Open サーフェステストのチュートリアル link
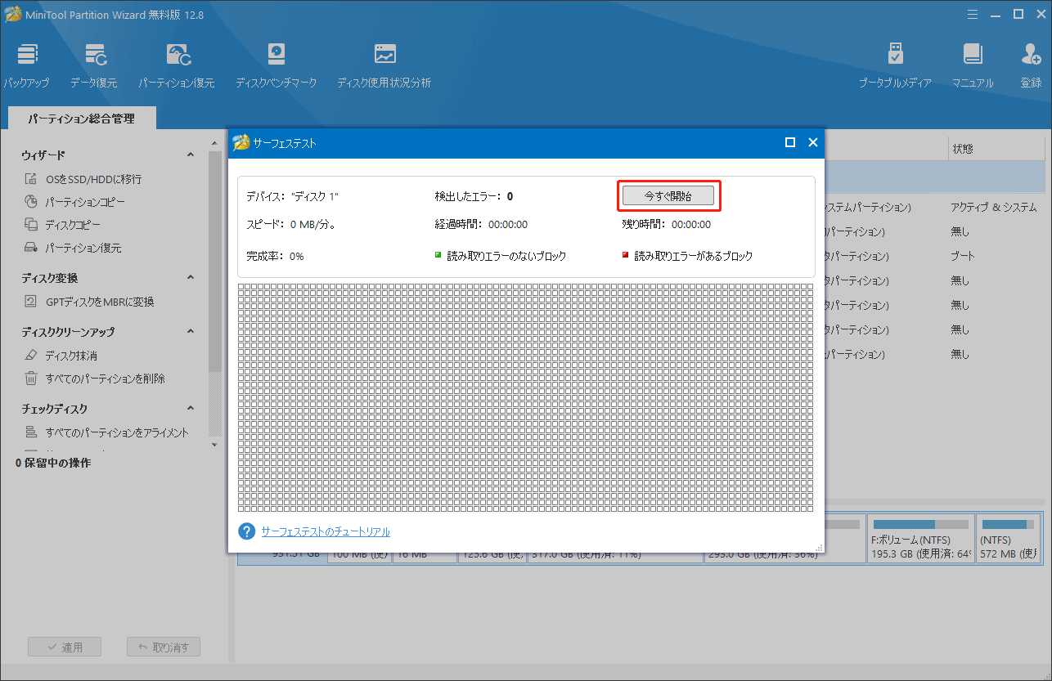 pyautogui.click(x=326, y=531)
